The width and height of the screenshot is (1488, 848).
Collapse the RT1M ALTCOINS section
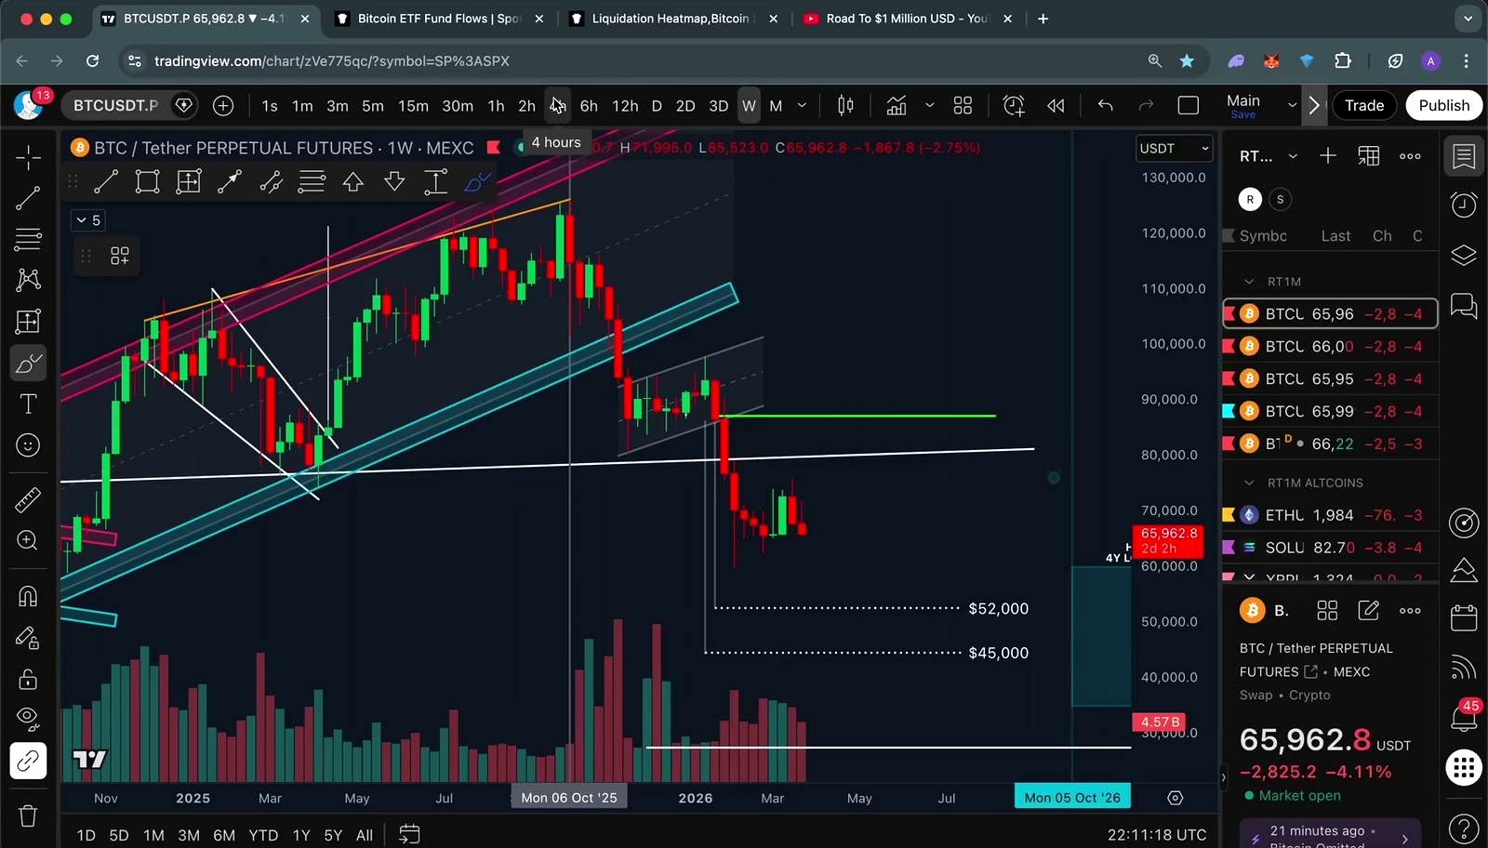[x=1249, y=483]
